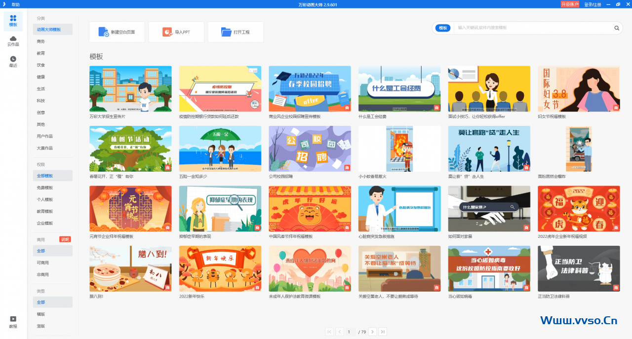Open the 最近 recent projects section
632x339 pixels.
pos(13,62)
